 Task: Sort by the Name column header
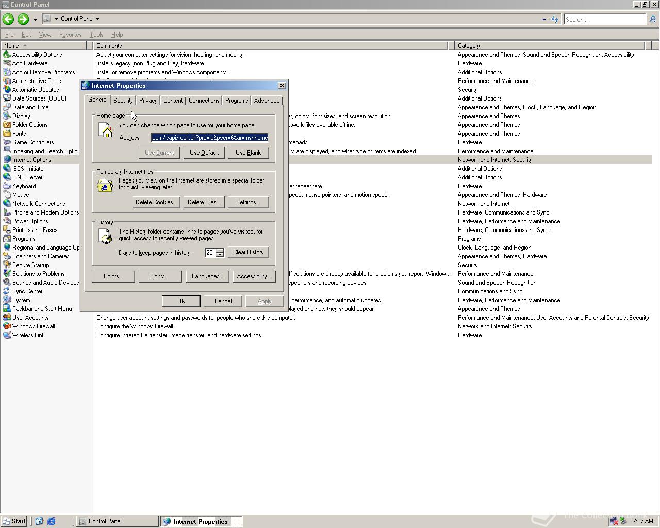pyautogui.click(x=44, y=46)
